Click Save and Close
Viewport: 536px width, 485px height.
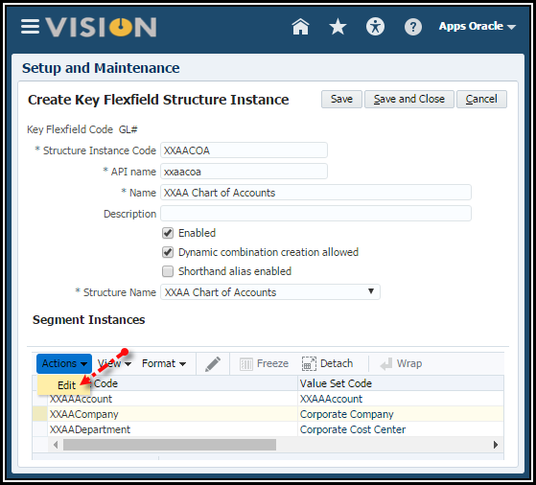click(409, 99)
